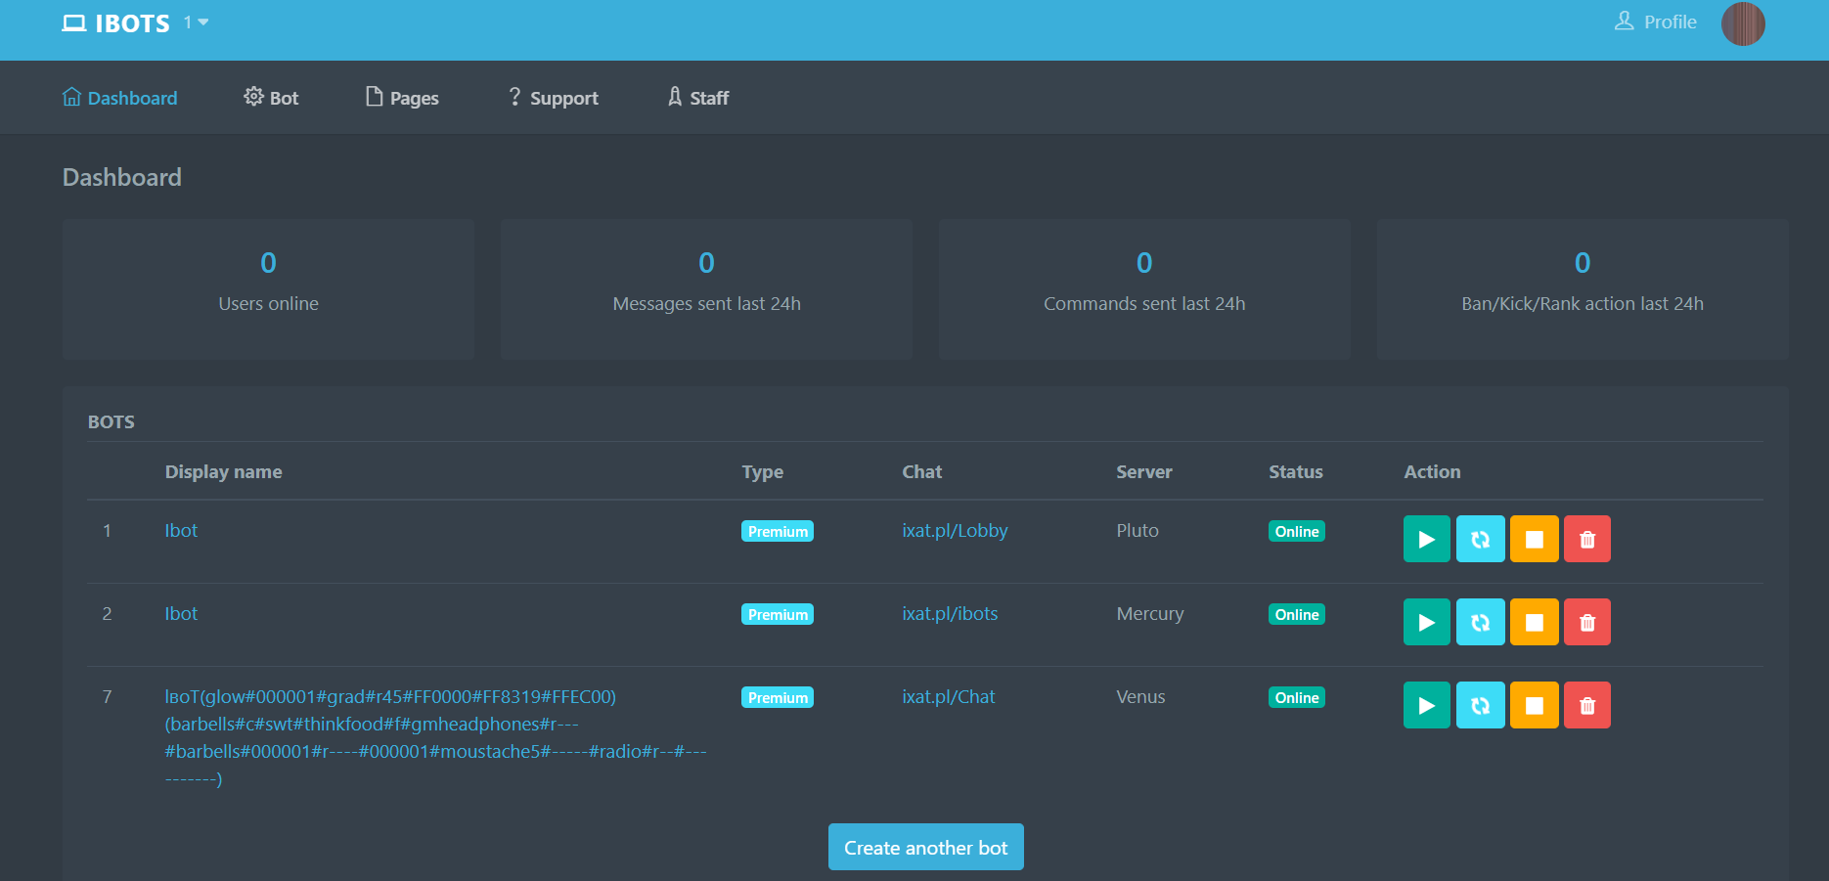
Task: Expand the dropdown next to IBOTS logo
Action: [x=198, y=22]
